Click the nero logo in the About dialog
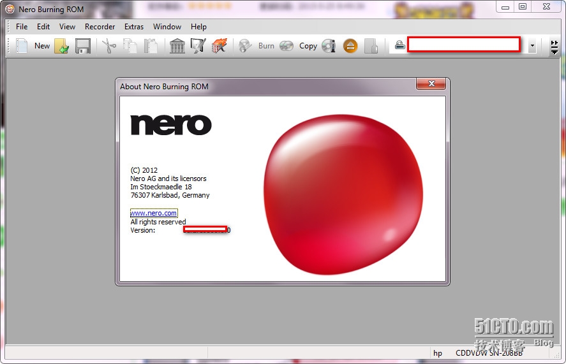The image size is (566, 364). [x=171, y=125]
